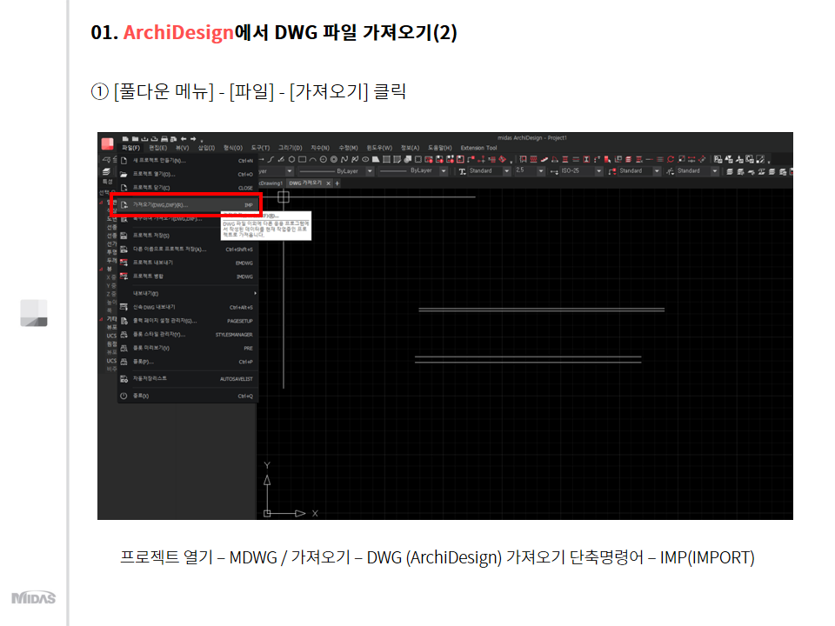Open the 파일(F) menu
This screenshot has width=835, height=626.
pyautogui.click(x=130, y=148)
